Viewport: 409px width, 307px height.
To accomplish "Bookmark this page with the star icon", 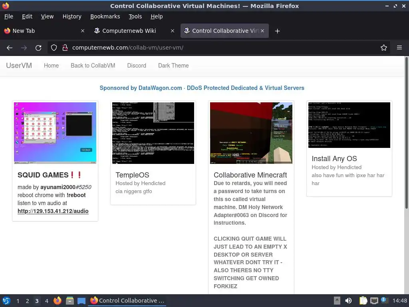I will point(383,48).
